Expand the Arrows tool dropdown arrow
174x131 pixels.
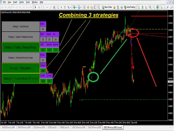tap(70, 7)
